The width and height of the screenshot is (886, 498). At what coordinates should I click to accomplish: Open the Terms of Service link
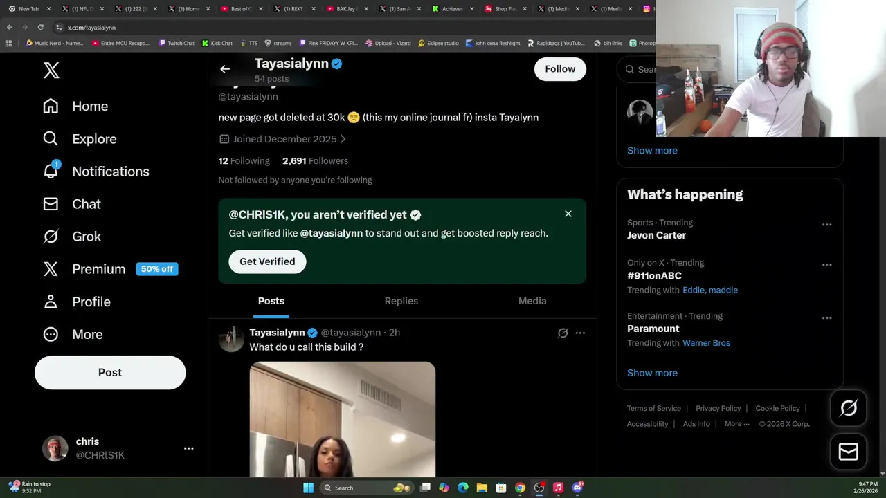(x=654, y=408)
